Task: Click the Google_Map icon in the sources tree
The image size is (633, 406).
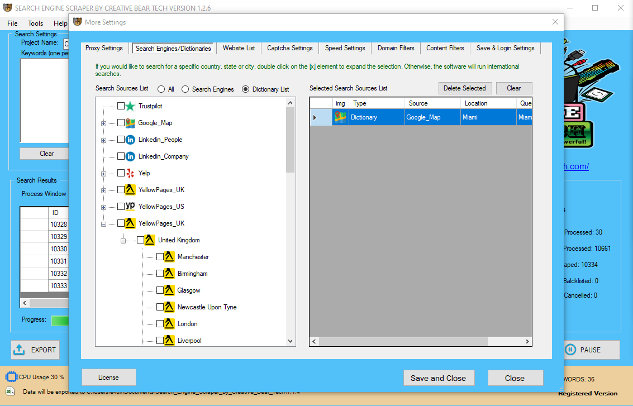Action: click(x=130, y=123)
